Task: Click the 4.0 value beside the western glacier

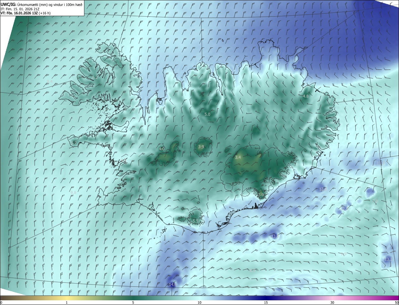Action: pyautogui.click(x=162, y=149)
